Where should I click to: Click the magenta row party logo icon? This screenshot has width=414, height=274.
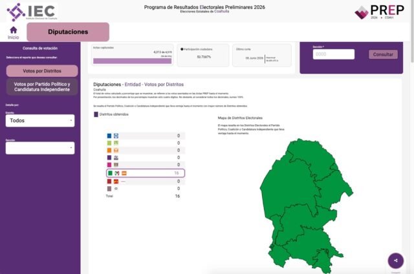pos(116,165)
